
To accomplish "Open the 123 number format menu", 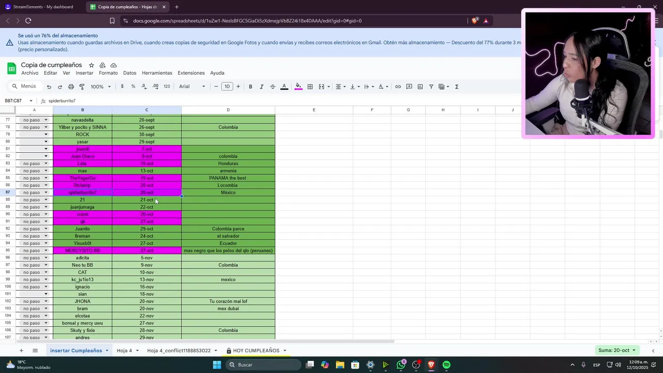I will (167, 87).
